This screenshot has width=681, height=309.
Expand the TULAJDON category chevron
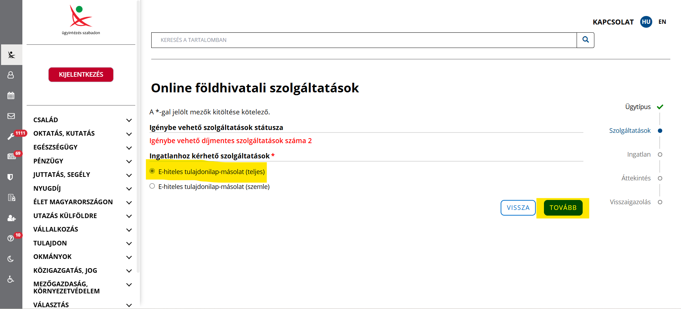click(x=129, y=244)
